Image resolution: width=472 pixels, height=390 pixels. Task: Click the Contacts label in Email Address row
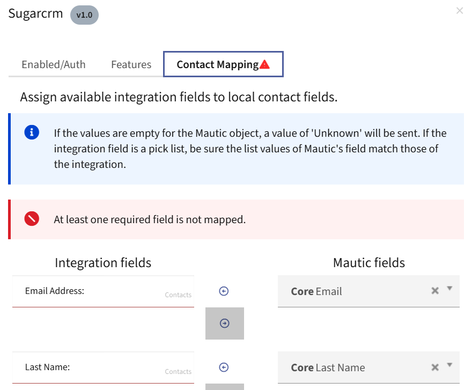coord(178,295)
